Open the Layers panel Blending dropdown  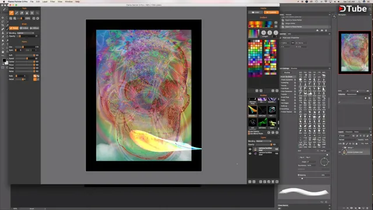coord(264,141)
